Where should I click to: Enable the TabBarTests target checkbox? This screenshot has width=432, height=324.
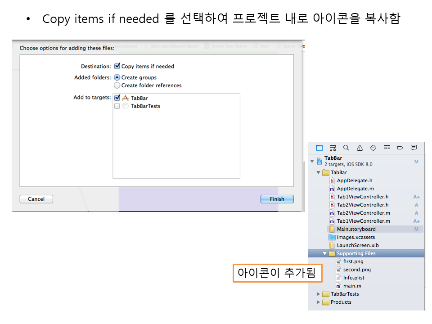(117, 106)
